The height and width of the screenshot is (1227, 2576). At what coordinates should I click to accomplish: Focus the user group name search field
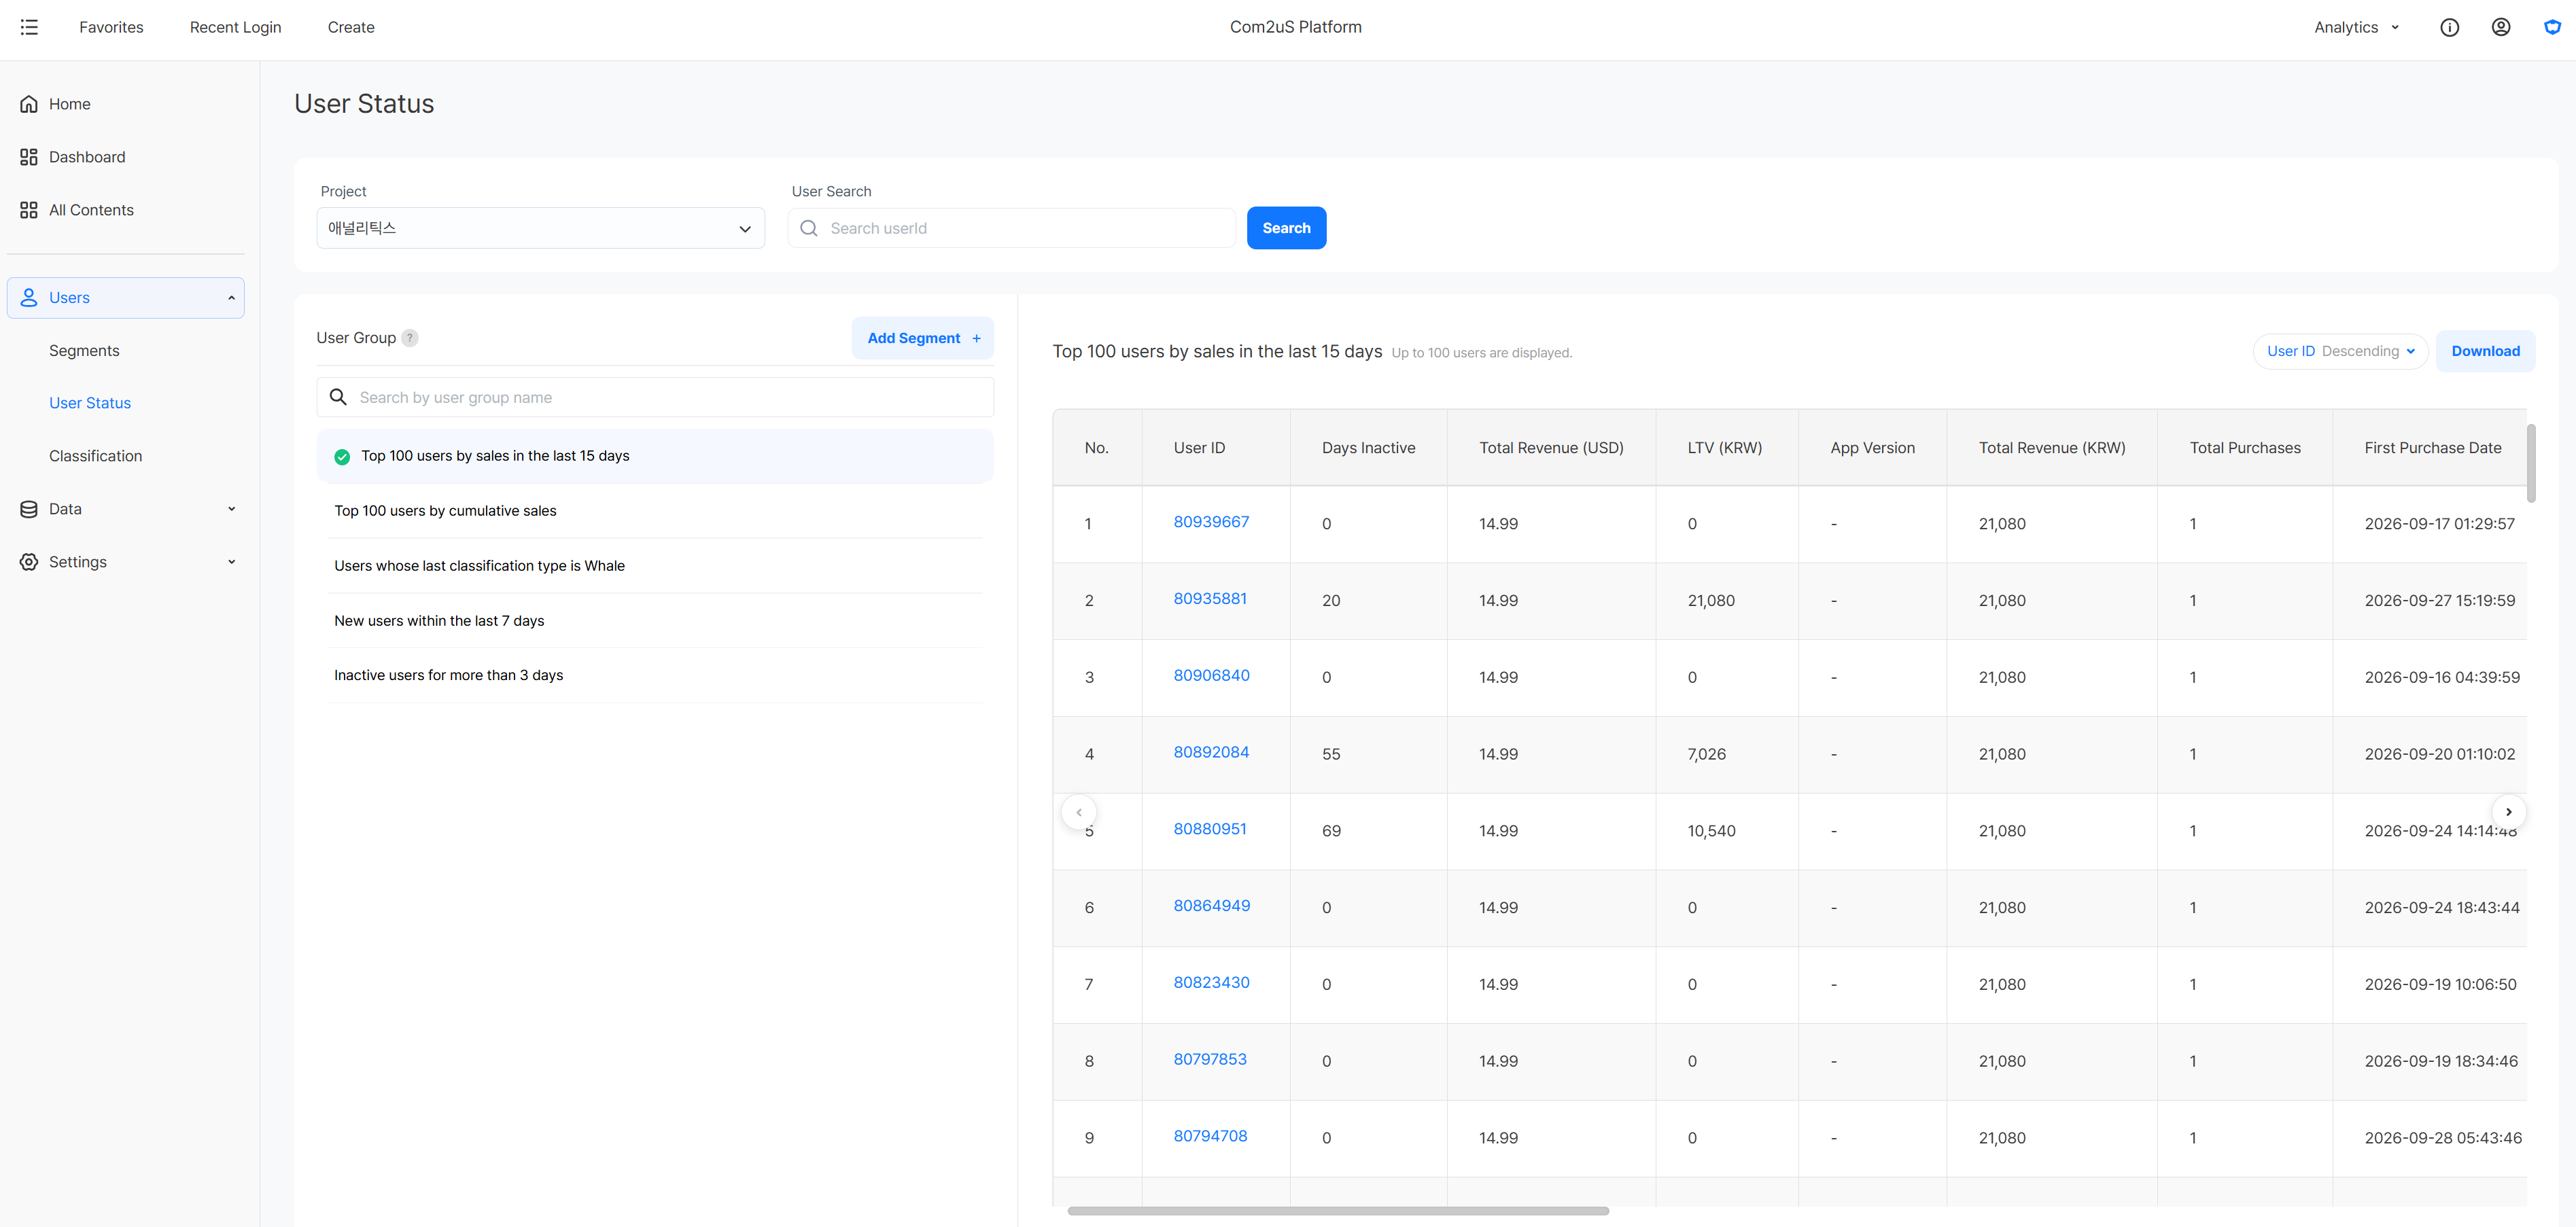(x=655, y=397)
